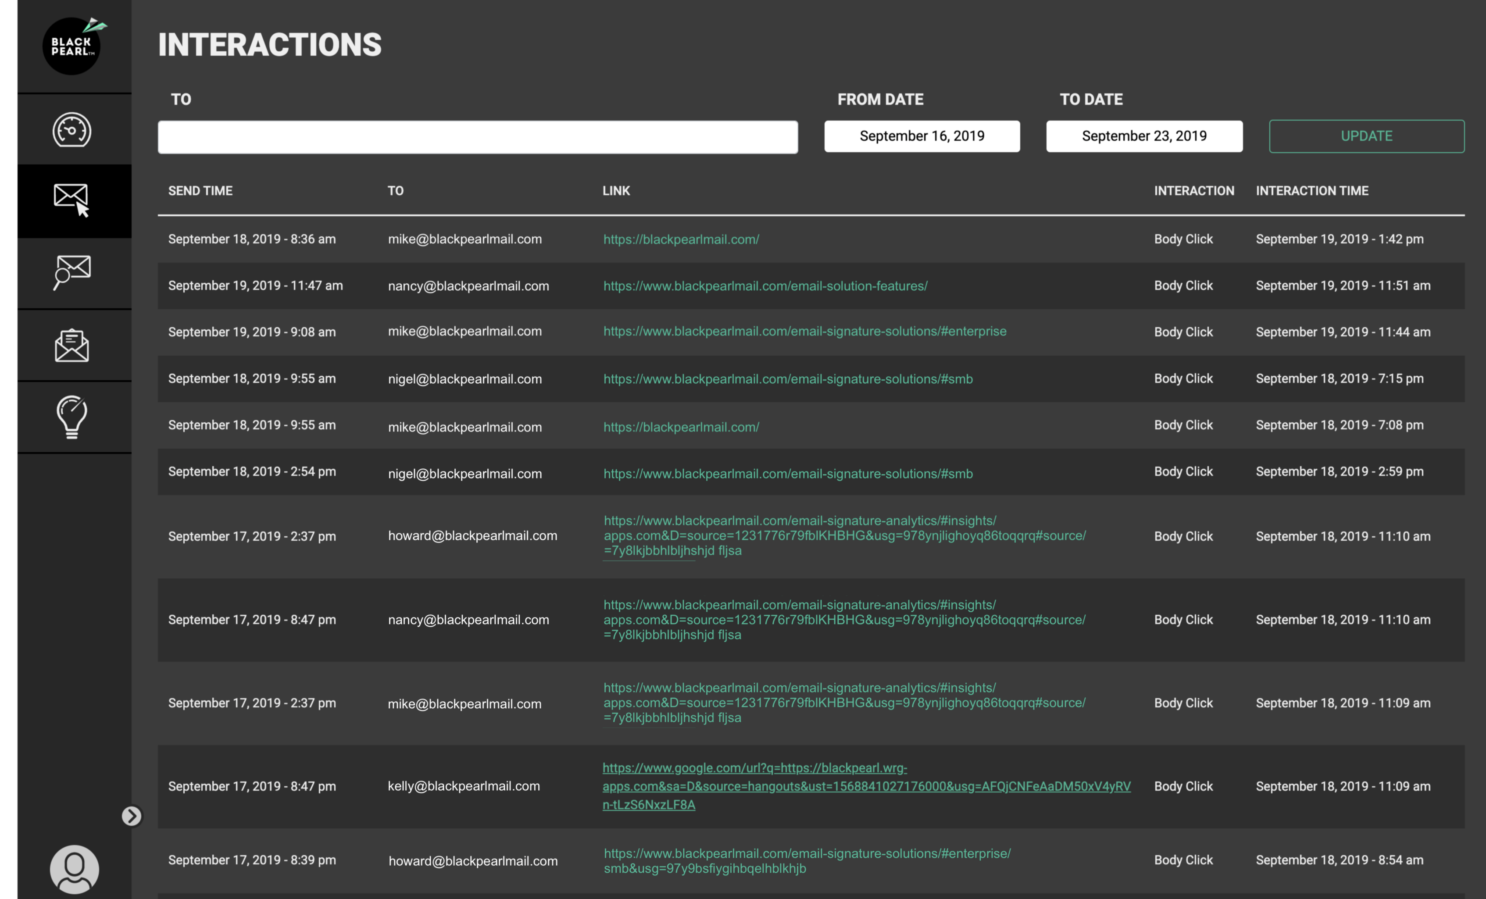Expand the sidebar with the chevron arrow
Screen dimensions: 1486x899
click(x=132, y=816)
